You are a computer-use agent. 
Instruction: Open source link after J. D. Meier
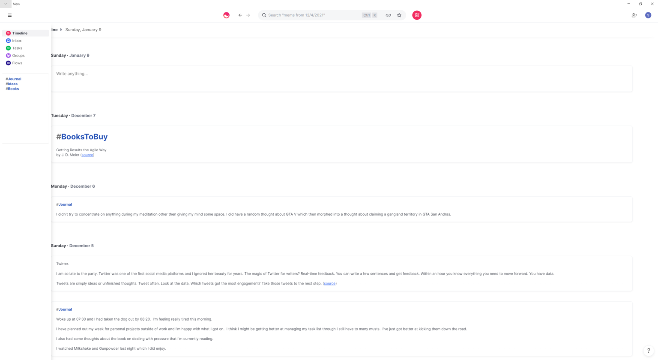[87, 155]
